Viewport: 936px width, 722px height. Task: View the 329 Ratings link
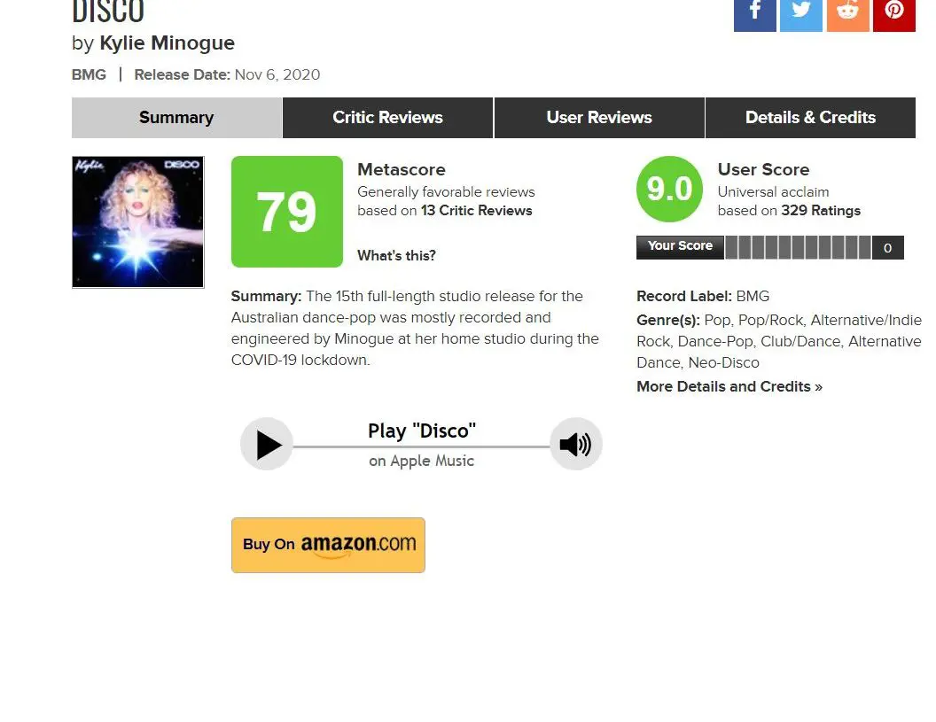(x=821, y=211)
